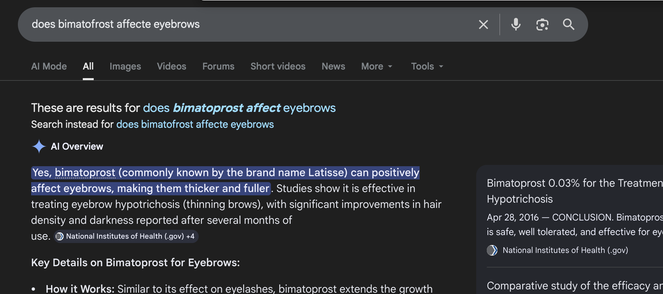Open Google Lens image search

point(542,24)
